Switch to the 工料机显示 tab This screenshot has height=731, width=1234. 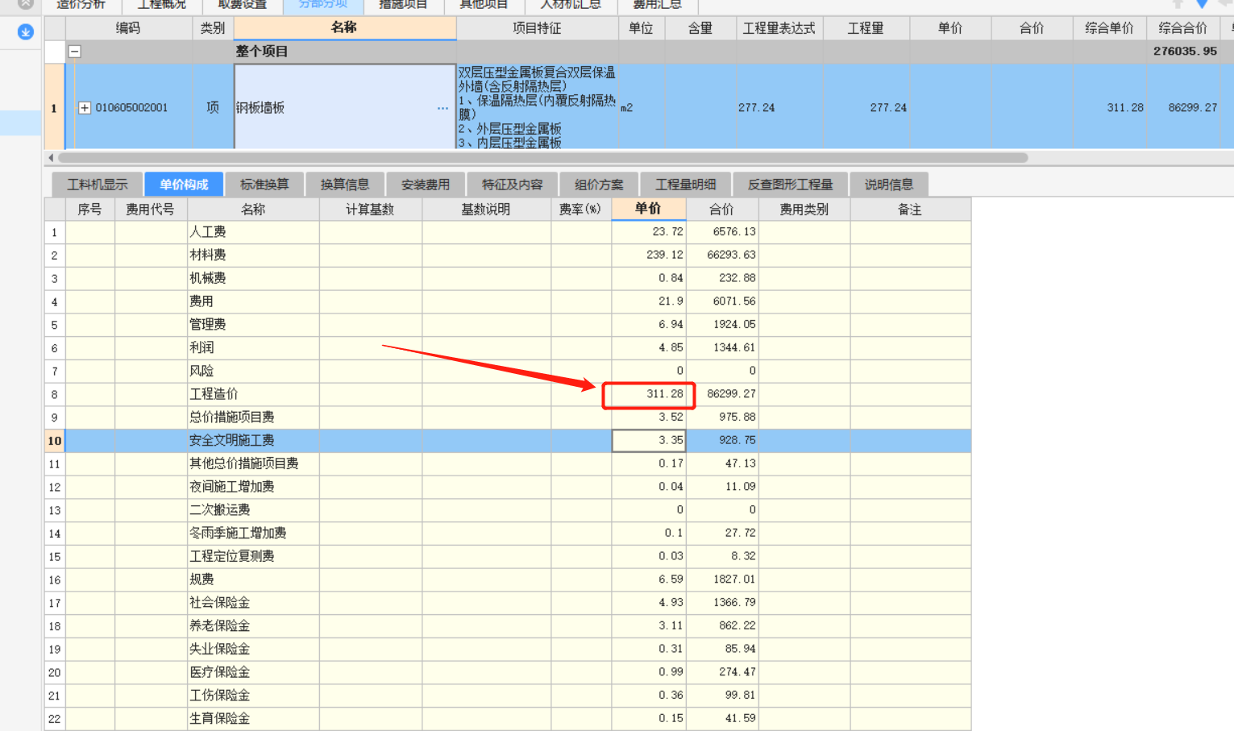coord(98,185)
